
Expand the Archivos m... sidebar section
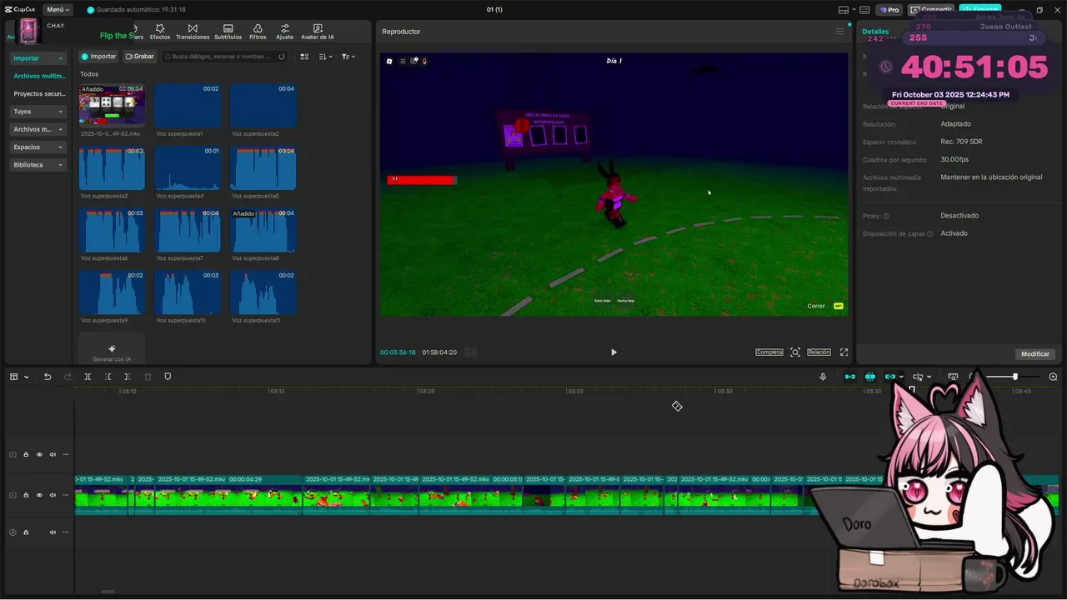38,129
